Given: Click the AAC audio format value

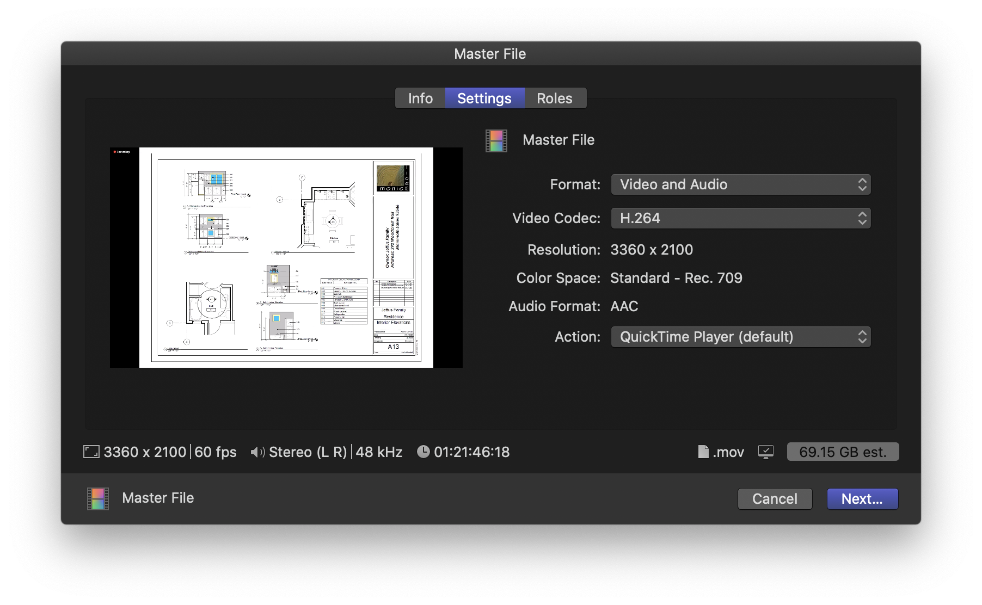Looking at the screenshot, I should click(x=624, y=306).
